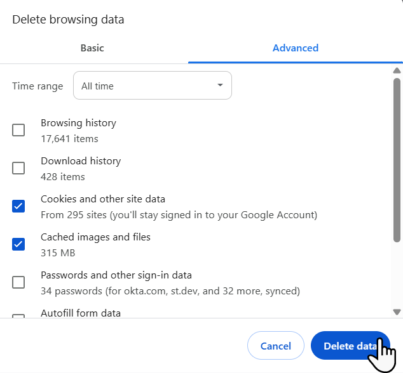Click the Cookies and other site data label
This screenshot has width=403, height=373.
tap(103, 199)
